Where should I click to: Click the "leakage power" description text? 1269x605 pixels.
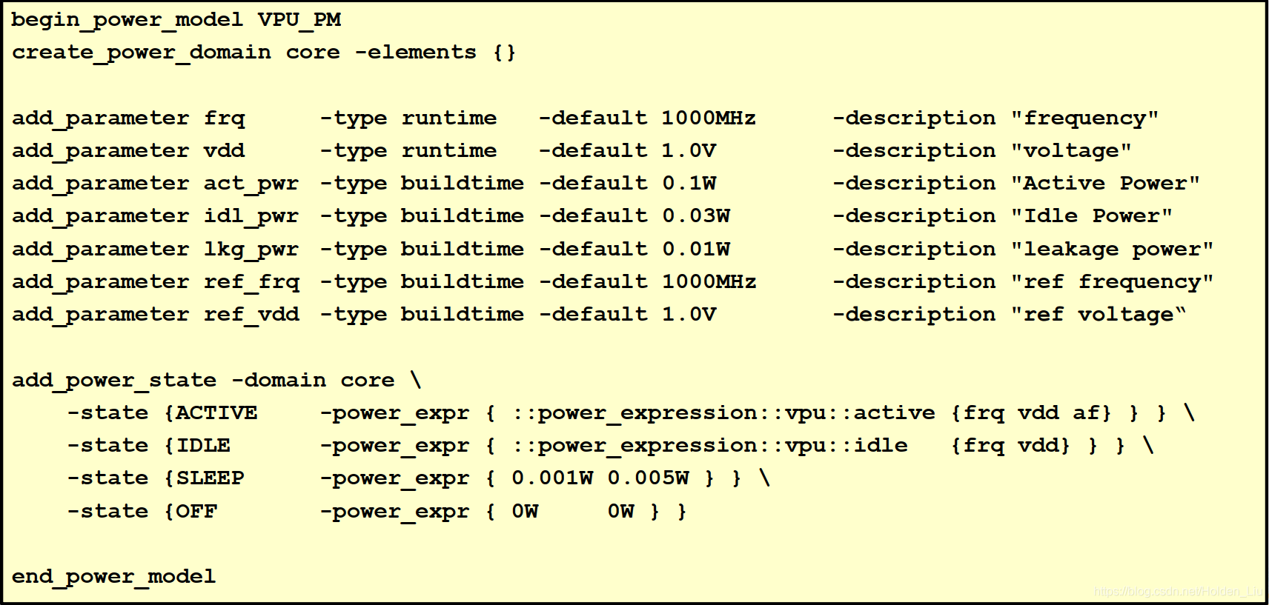1112,250
